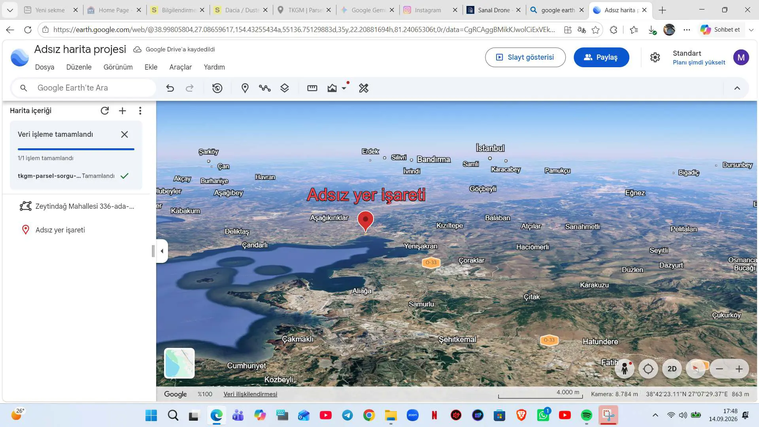759x427 pixels.
Task: Open the Dosya menu
Action: (45, 67)
